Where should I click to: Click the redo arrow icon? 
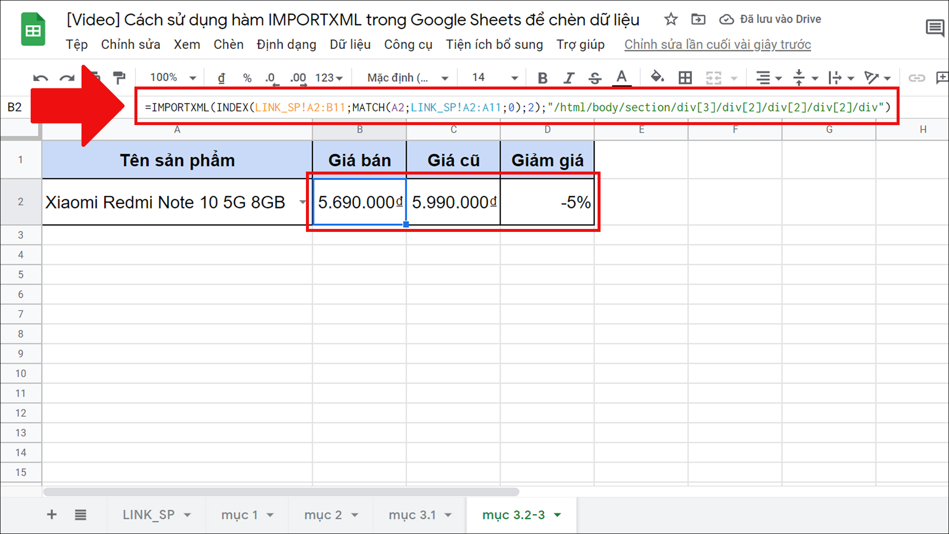(67, 78)
